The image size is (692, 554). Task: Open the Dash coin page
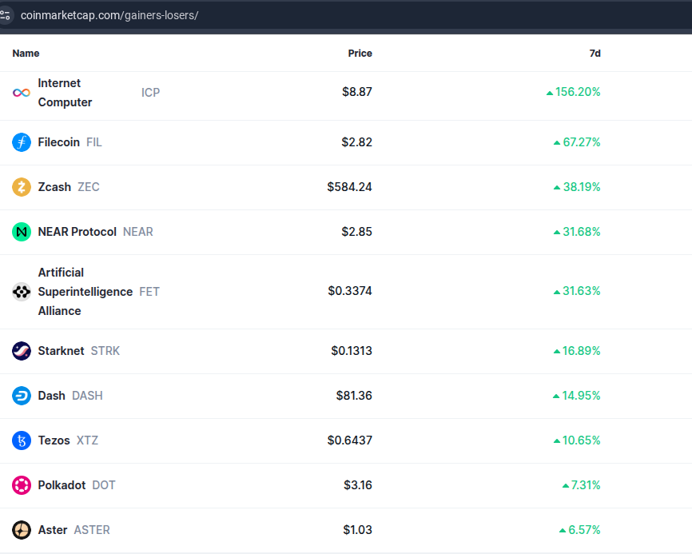pos(52,396)
